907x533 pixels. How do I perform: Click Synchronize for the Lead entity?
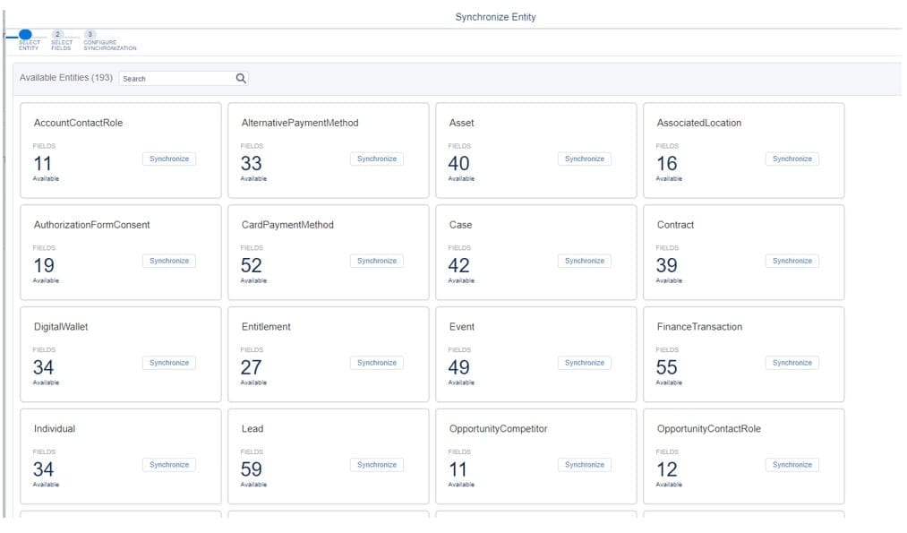click(377, 465)
